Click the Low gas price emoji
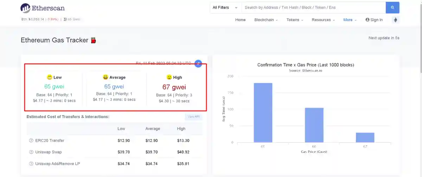 (50, 77)
